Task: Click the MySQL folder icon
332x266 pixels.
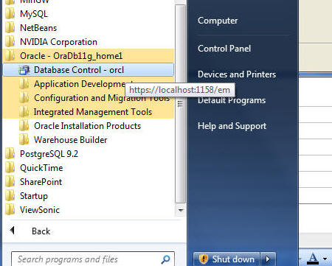Action: [x=10, y=14]
